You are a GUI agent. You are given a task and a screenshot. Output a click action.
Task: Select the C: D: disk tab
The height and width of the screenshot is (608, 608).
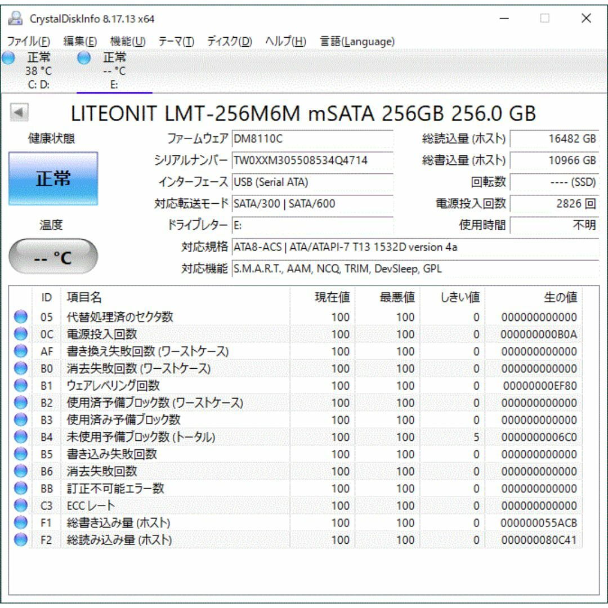[38, 71]
